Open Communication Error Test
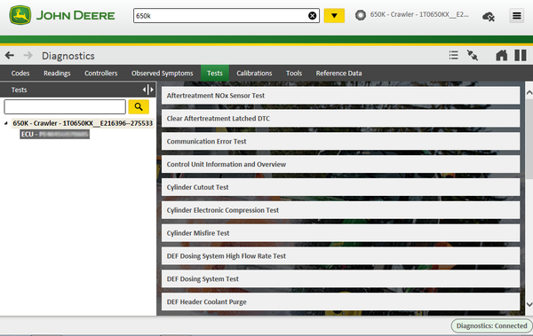533x336 pixels. tap(340, 142)
